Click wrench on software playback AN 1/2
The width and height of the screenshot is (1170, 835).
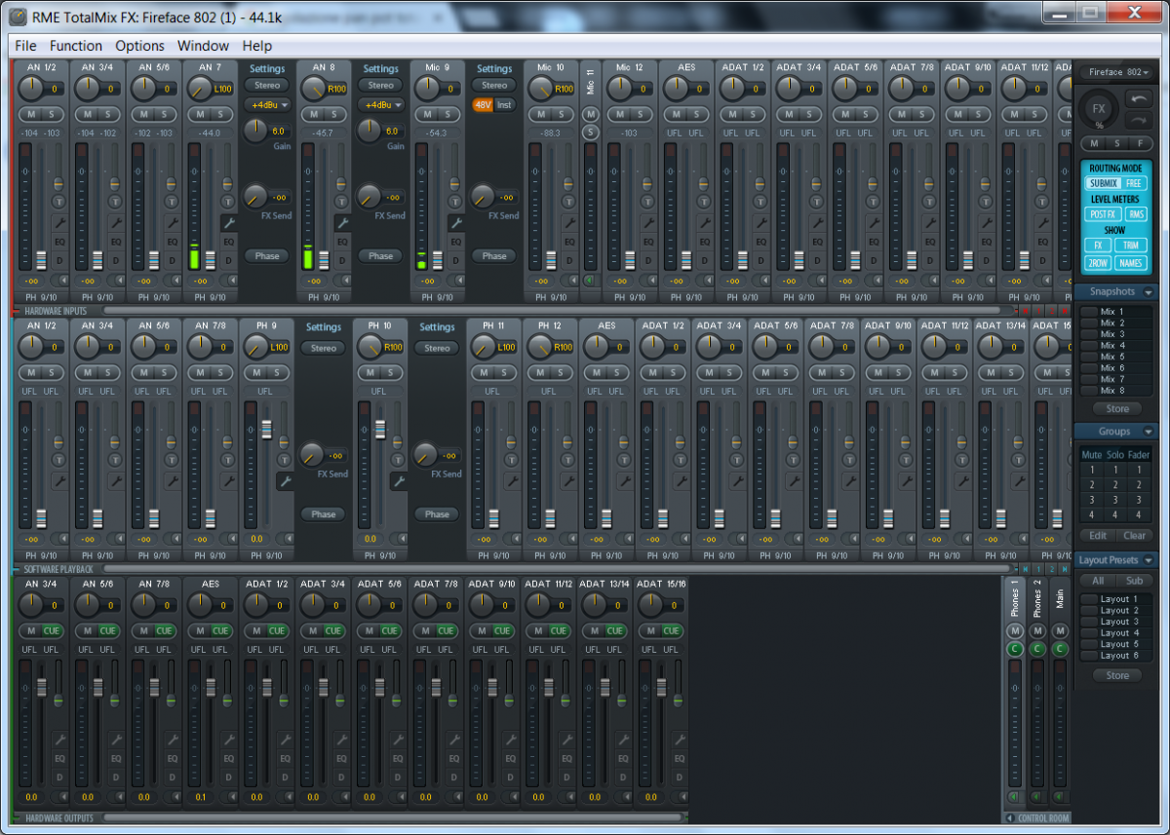tap(58, 481)
